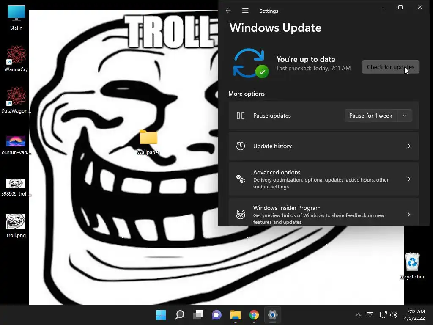The image size is (433, 325).
Task: Open the Chat taskbar icon
Action: pyautogui.click(x=217, y=315)
